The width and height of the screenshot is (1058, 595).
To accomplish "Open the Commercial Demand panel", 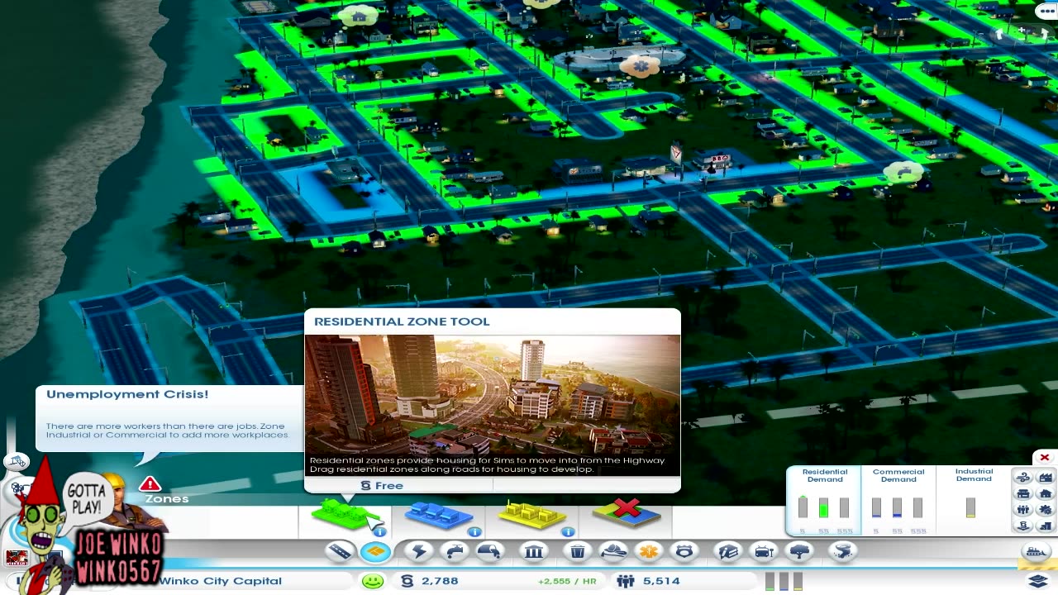I will [x=898, y=501].
